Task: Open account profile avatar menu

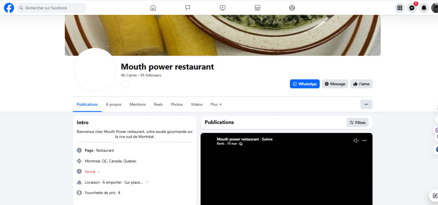Action: (x=435, y=8)
